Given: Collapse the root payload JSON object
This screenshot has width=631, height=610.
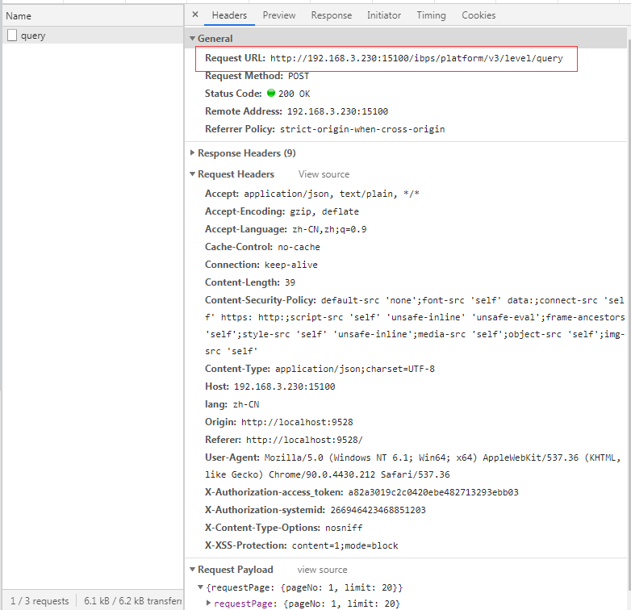Looking at the screenshot, I should [x=201, y=587].
